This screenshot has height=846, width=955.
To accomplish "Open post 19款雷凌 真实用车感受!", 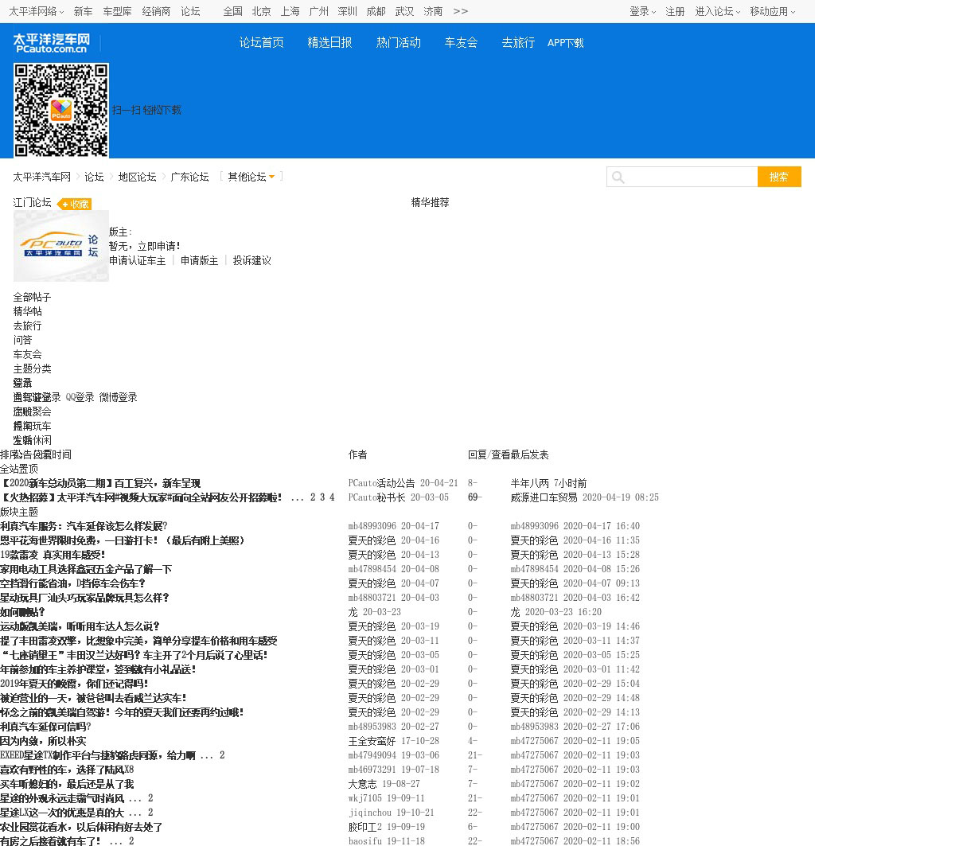I will tap(53, 555).
